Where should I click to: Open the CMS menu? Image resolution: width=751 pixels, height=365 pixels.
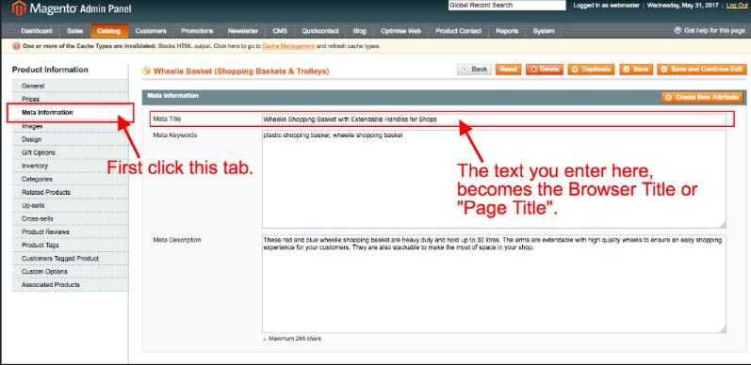coord(280,31)
